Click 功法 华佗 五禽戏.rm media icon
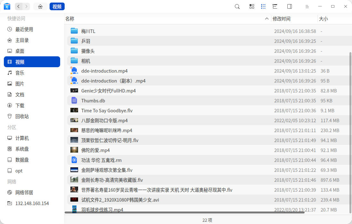This screenshot has width=352, height=224. 74,160
